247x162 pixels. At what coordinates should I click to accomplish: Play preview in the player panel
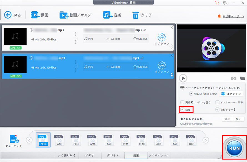click(183, 78)
